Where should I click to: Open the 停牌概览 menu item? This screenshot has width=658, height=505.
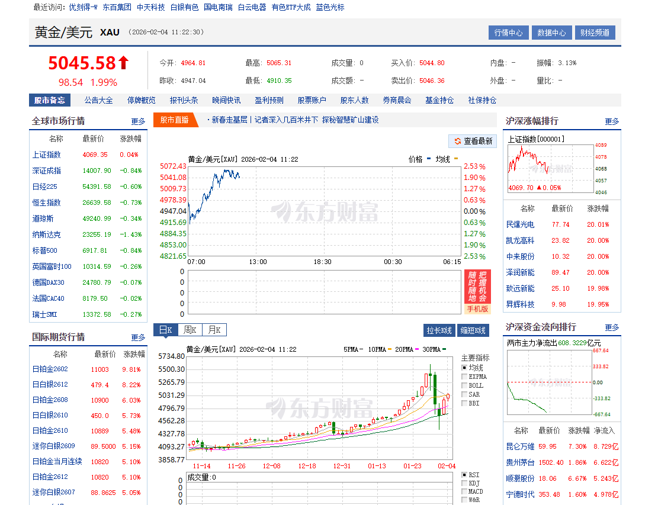142,100
